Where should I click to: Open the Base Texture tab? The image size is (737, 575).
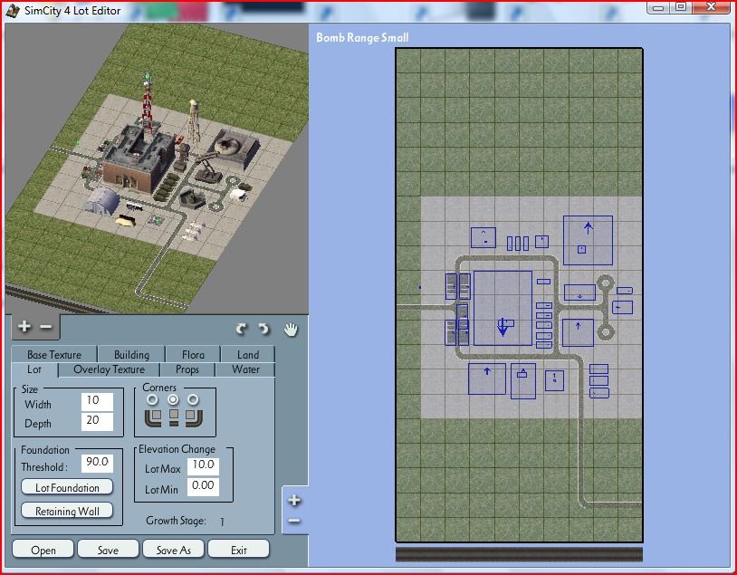54,354
